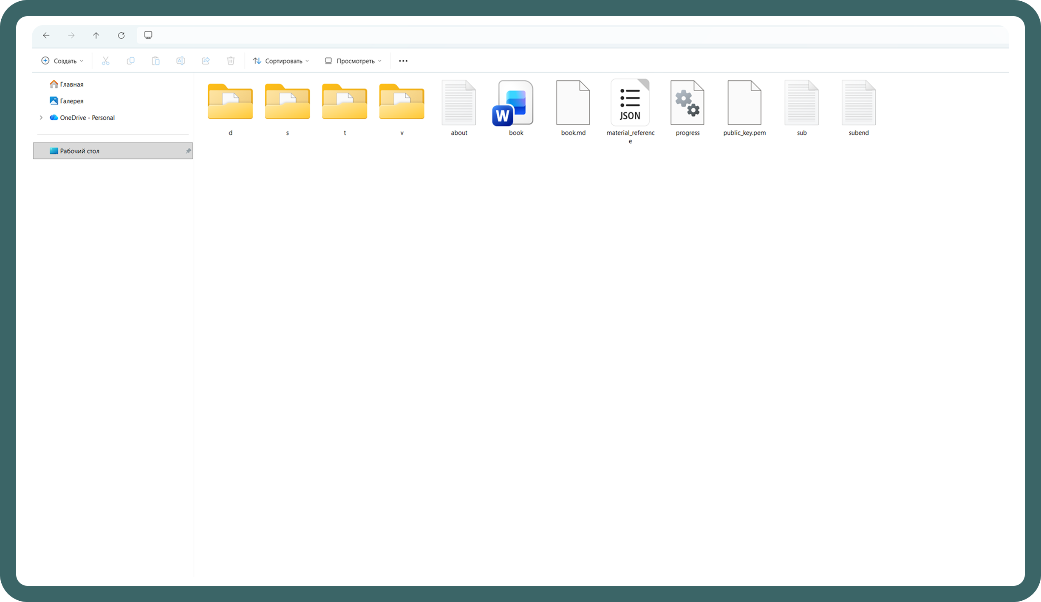Click the Back navigation arrow

point(46,35)
